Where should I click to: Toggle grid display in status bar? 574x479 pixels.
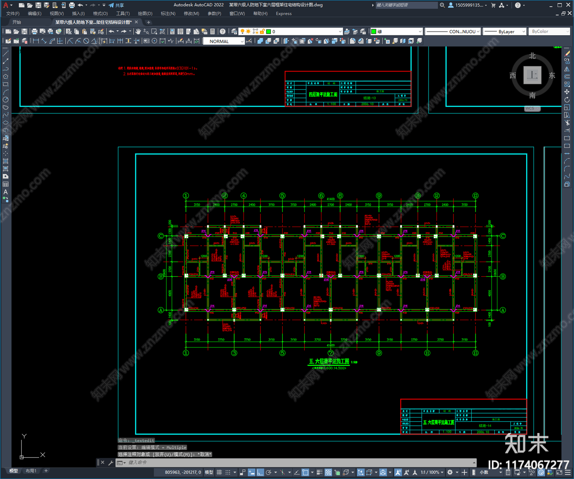tap(219, 472)
